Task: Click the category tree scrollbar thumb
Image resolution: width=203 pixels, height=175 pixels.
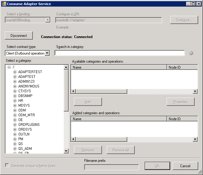Action: [x=66, y=90]
